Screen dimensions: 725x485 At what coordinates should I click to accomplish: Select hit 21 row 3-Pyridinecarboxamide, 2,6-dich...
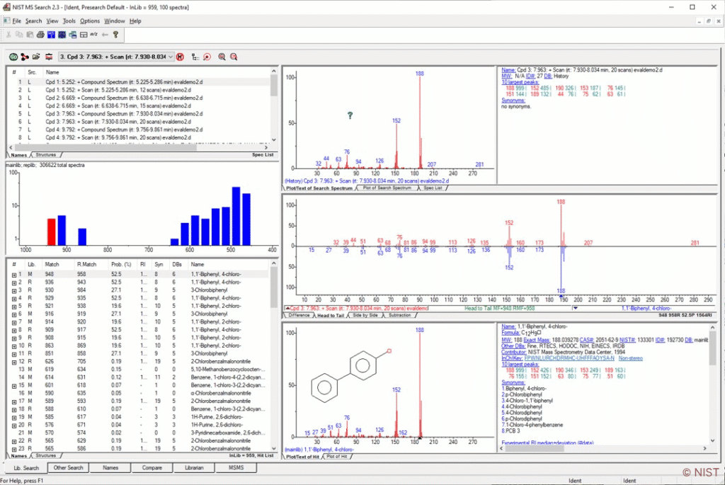(x=139, y=433)
